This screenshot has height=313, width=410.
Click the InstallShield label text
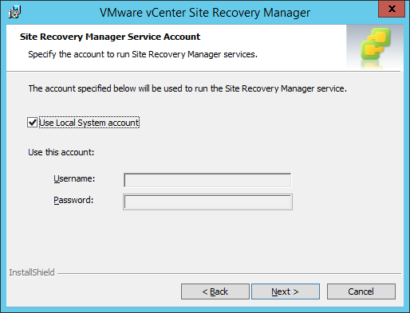(32, 272)
